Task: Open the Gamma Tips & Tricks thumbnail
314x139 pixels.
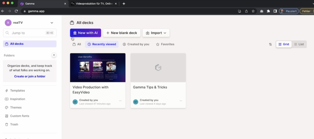Action: click(x=158, y=68)
